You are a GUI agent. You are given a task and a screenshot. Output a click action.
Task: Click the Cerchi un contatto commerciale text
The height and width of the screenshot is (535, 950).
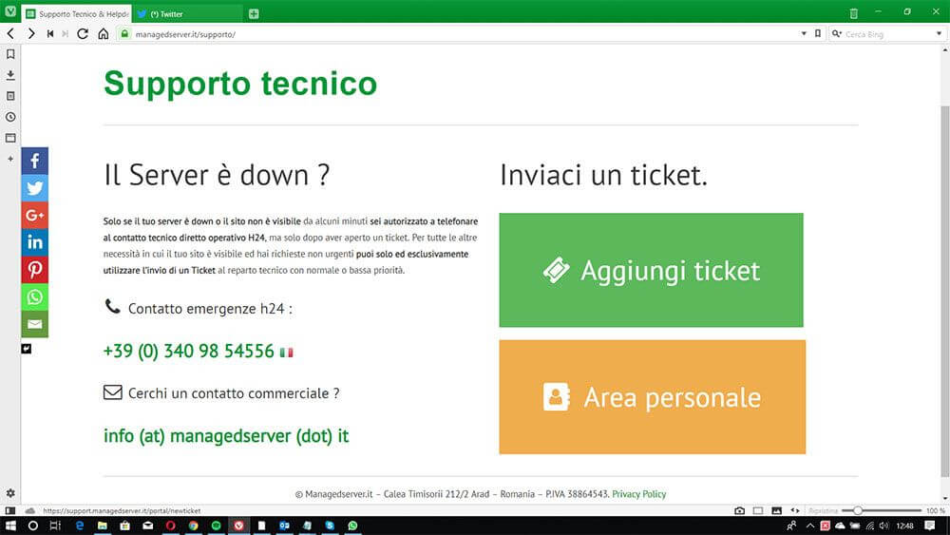pyautogui.click(x=234, y=393)
